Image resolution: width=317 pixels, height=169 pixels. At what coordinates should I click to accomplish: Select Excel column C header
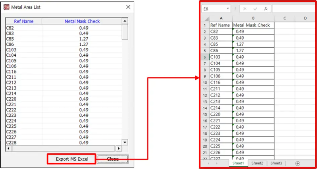284,18
